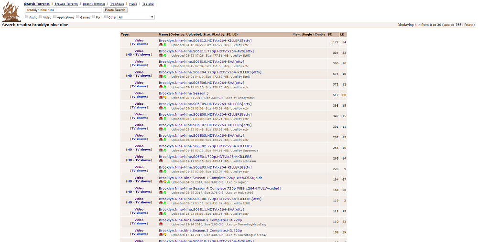Screen dimensions: 478x242
Task: Order results by ULed by
Action: [x=217, y=35]
